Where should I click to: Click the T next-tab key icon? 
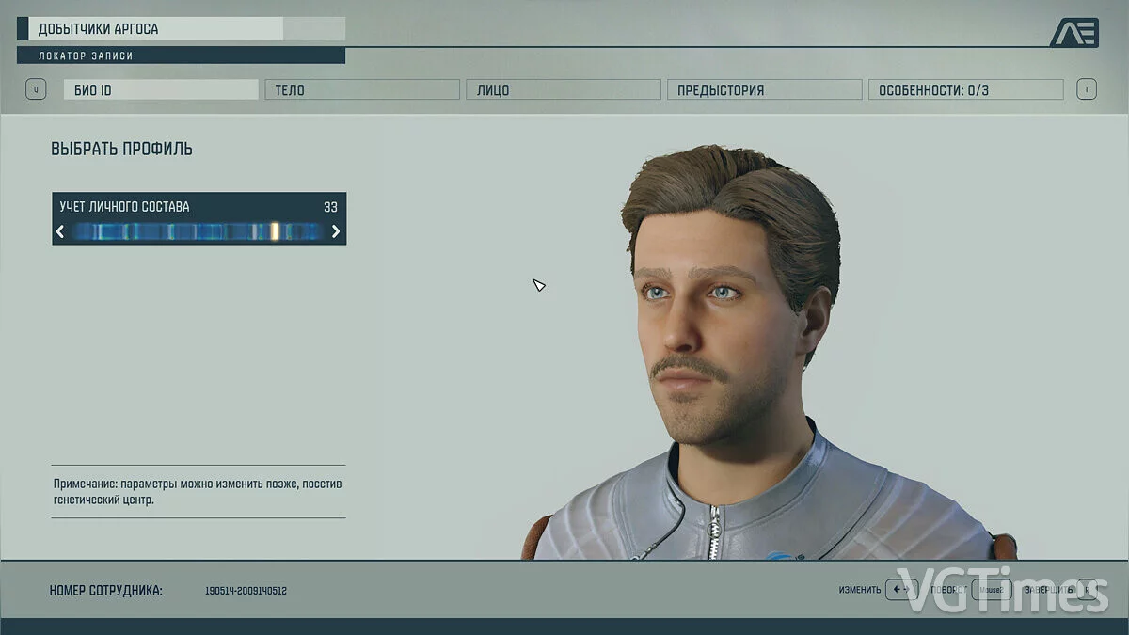1087,90
